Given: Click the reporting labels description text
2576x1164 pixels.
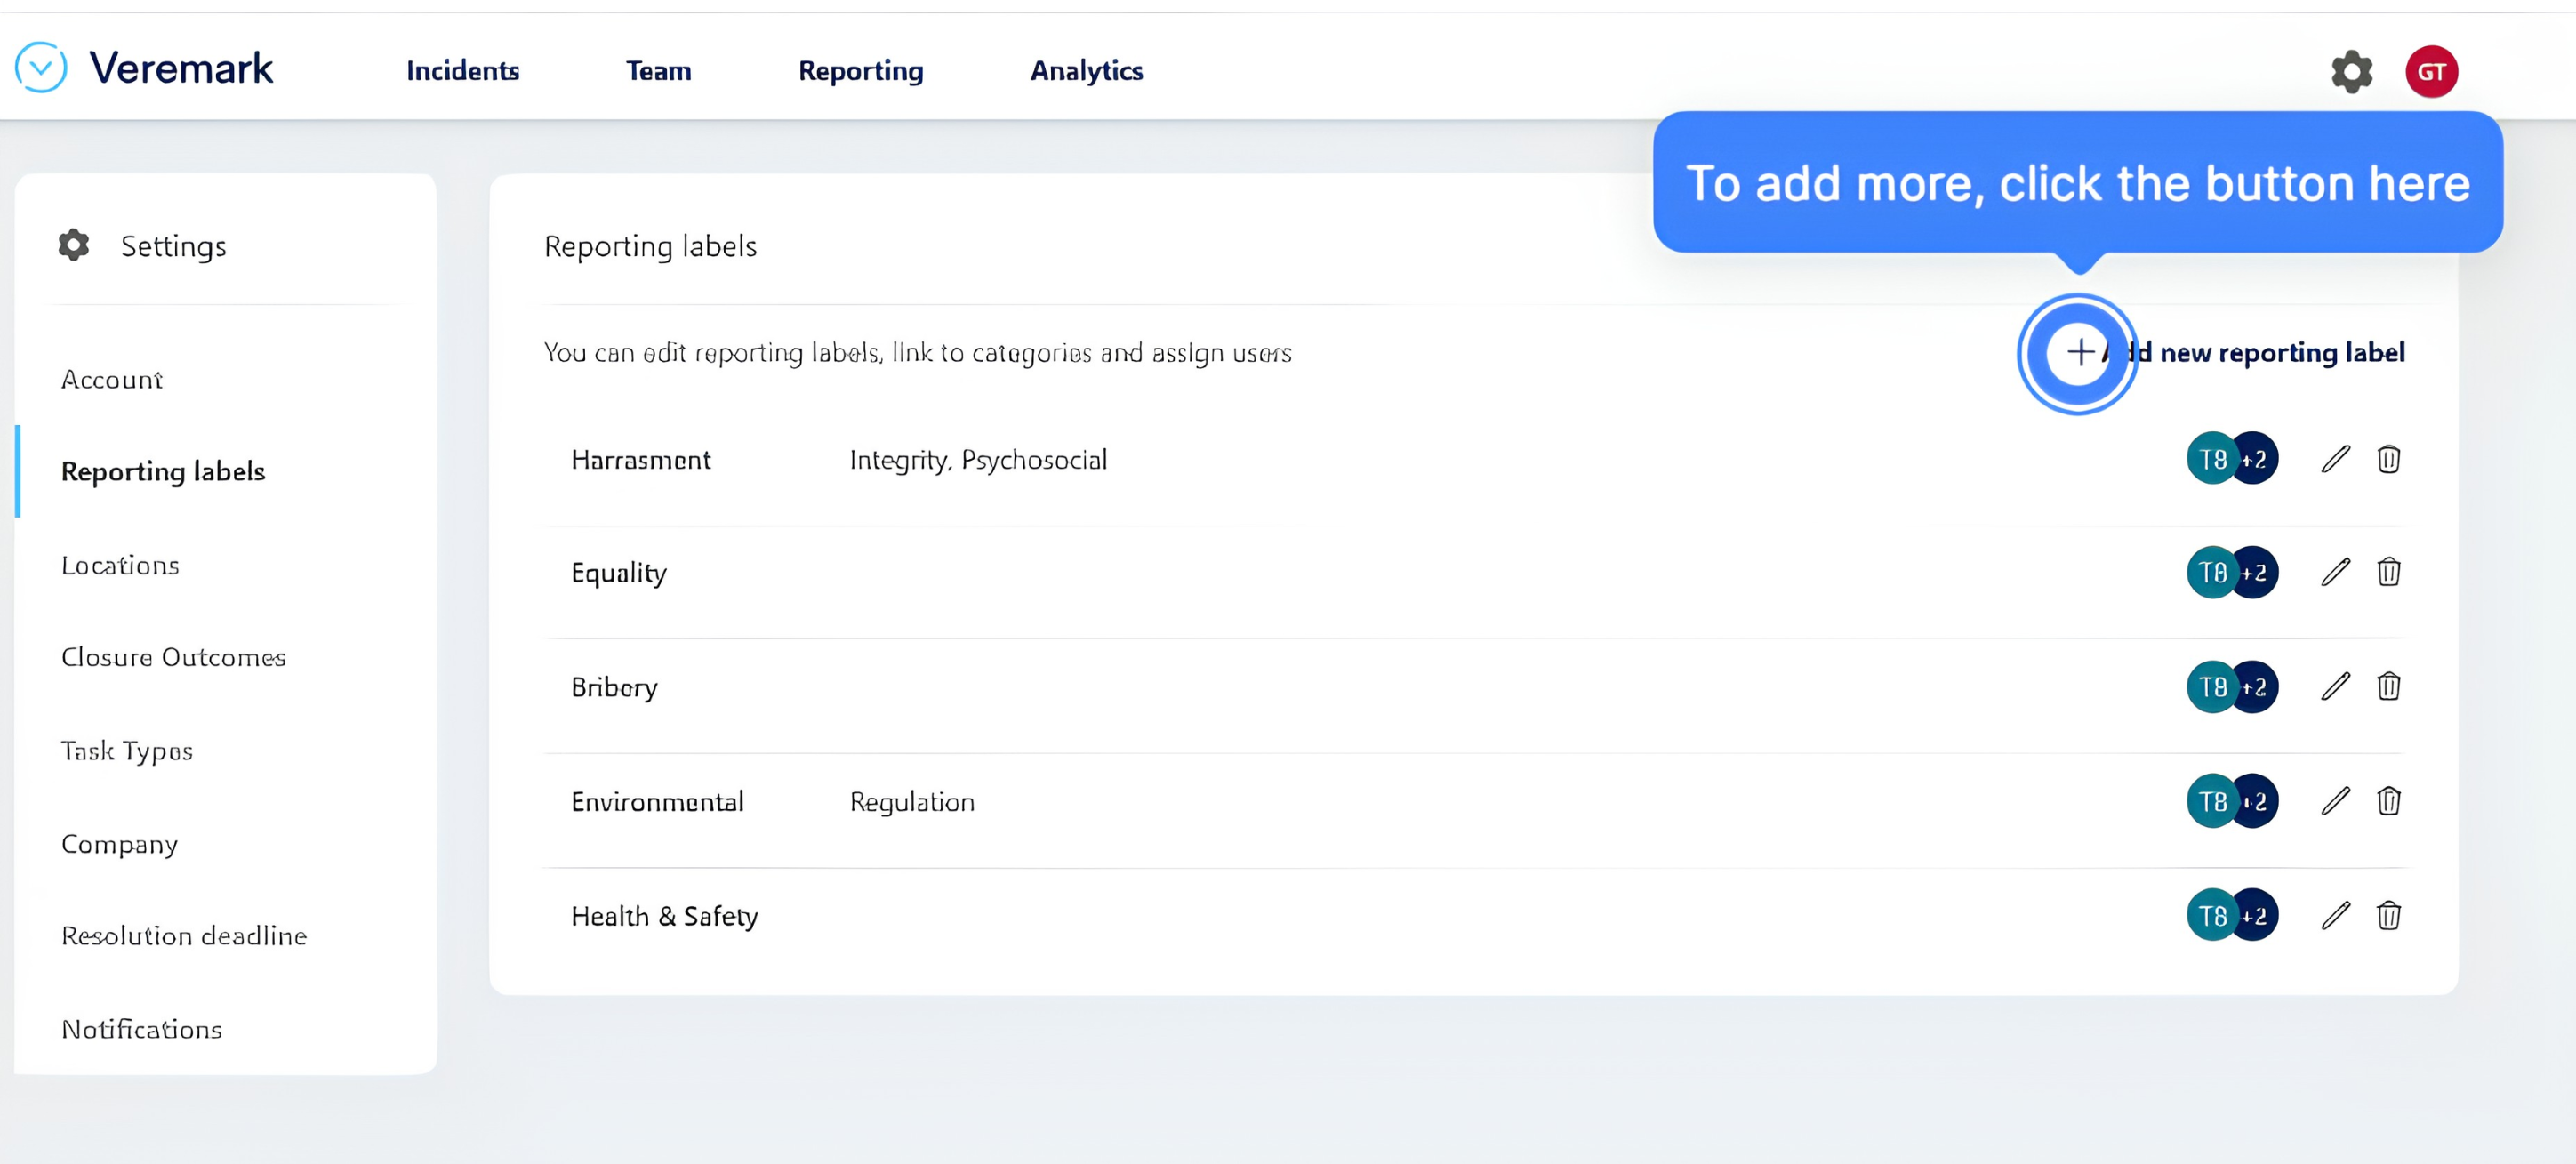Looking at the screenshot, I should coord(917,353).
